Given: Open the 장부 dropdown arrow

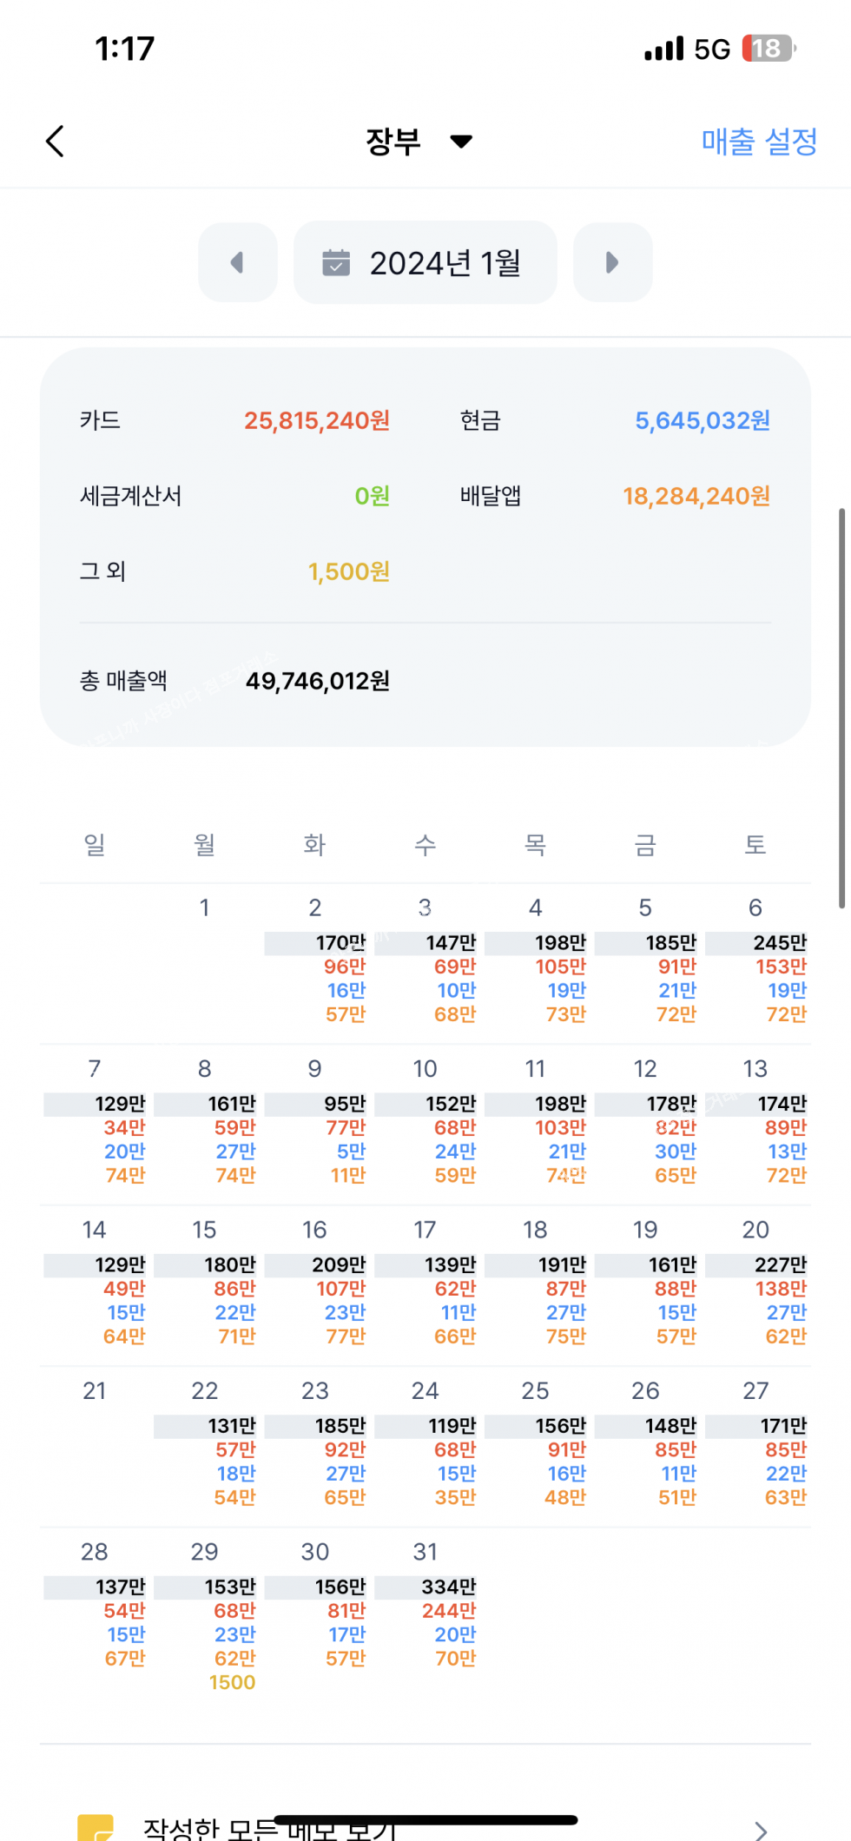Looking at the screenshot, I should click(x=461, y=142).
